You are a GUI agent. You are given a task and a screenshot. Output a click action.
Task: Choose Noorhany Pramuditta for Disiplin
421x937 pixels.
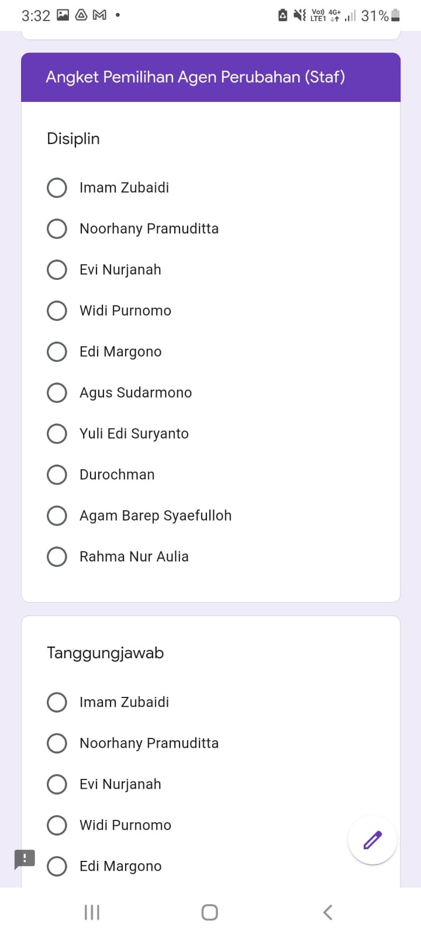pos(57,229)
